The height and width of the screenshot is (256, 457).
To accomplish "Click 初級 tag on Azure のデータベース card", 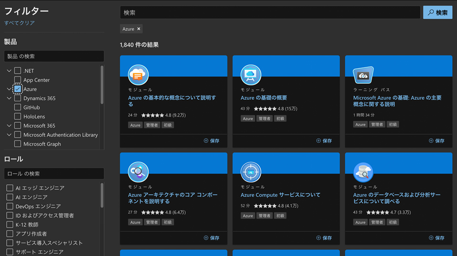I will tap(393, 222).
